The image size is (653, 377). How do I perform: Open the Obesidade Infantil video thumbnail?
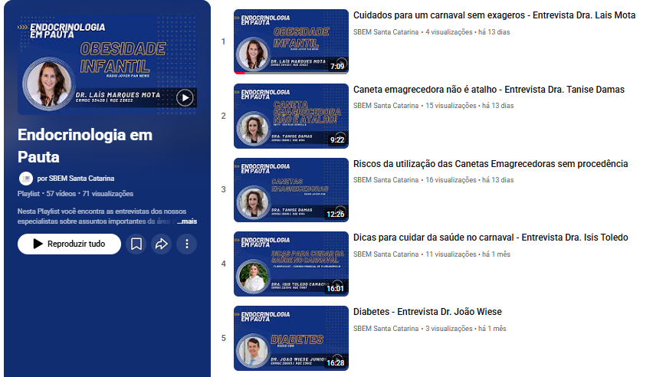[x=290, y=41]
